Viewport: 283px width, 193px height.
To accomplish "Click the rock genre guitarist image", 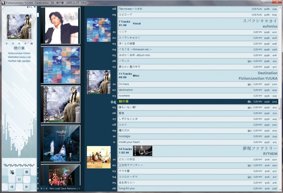I will 143,151.
